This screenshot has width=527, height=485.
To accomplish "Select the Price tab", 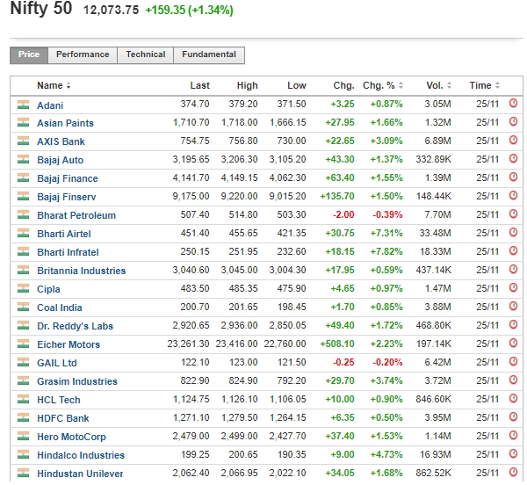I will 29,54.
